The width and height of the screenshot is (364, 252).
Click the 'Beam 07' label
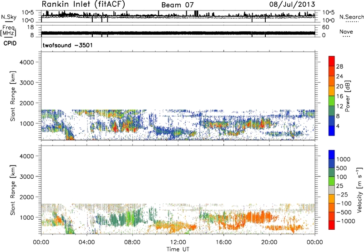coord(177,5)
